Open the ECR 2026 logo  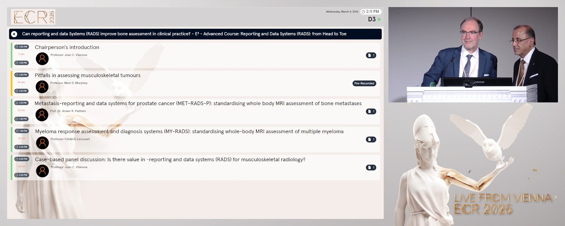33,17
